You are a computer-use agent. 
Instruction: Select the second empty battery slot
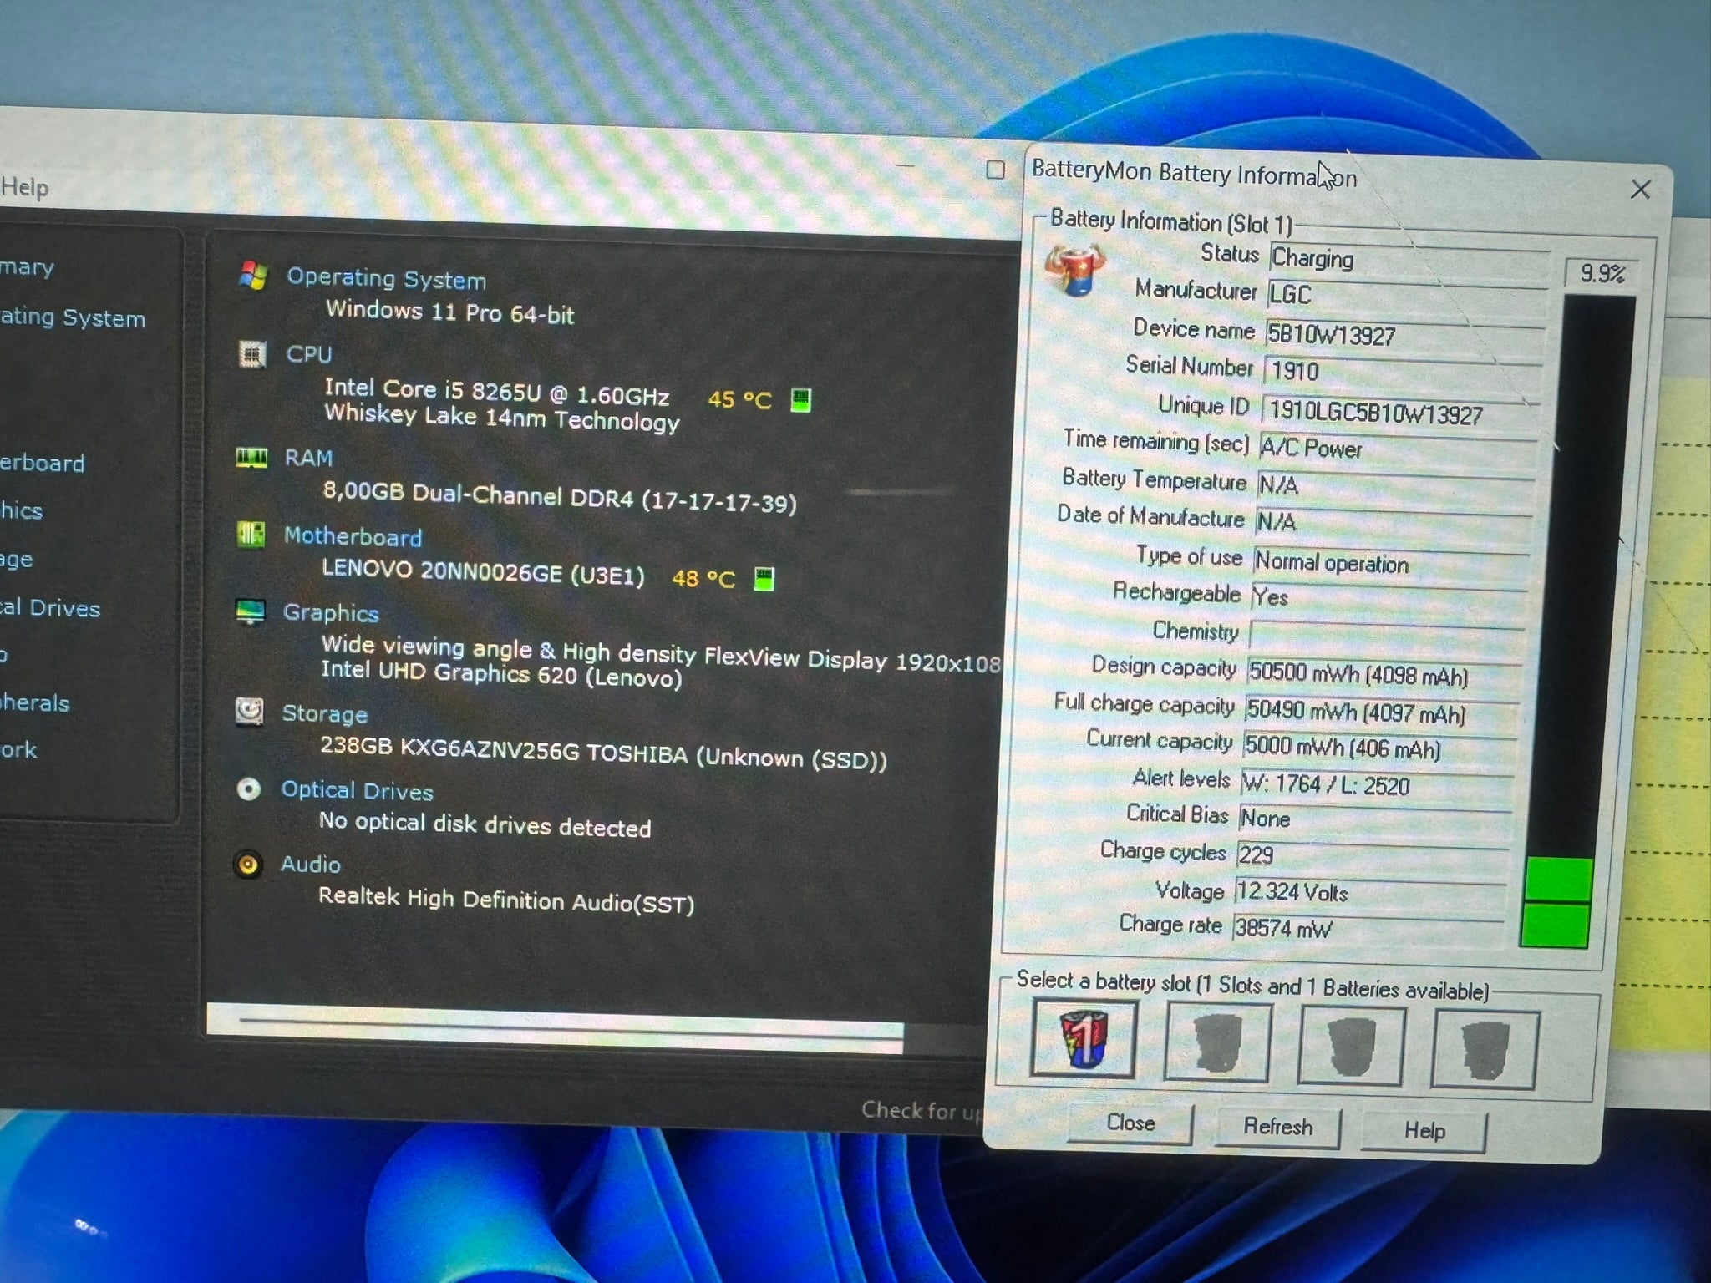pyautogui.click(x=1217, y=1043)
